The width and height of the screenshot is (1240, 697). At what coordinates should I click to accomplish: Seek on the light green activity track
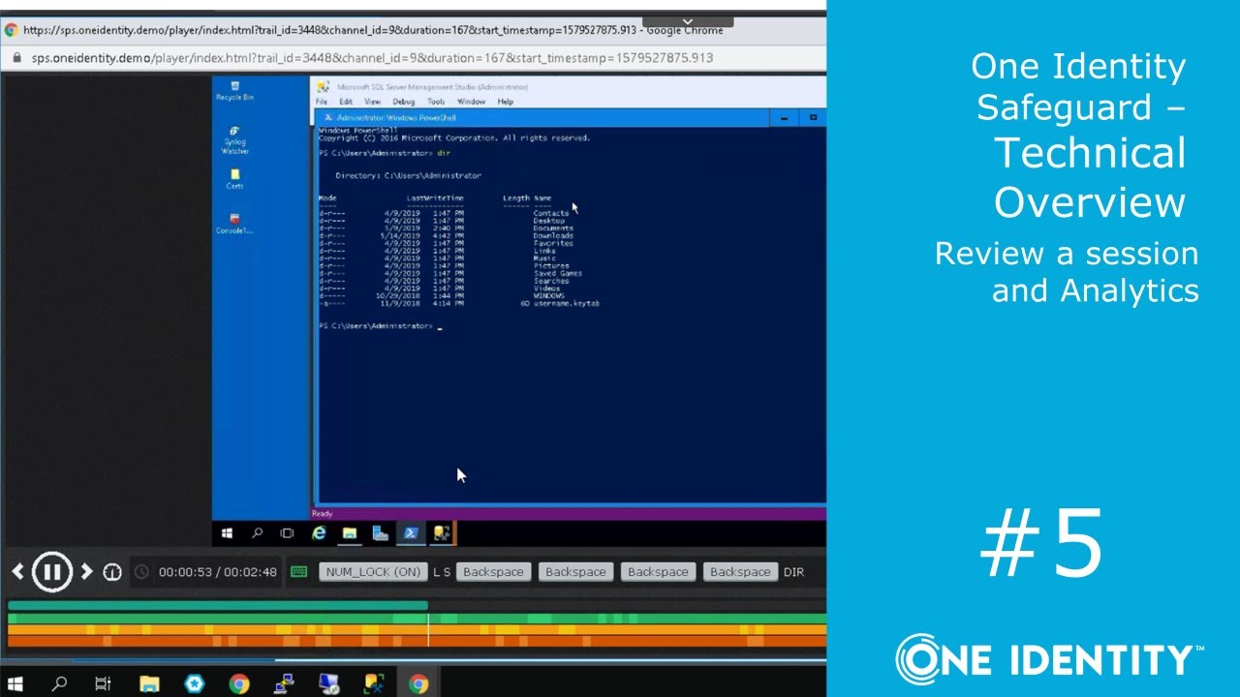coord(417,618)
